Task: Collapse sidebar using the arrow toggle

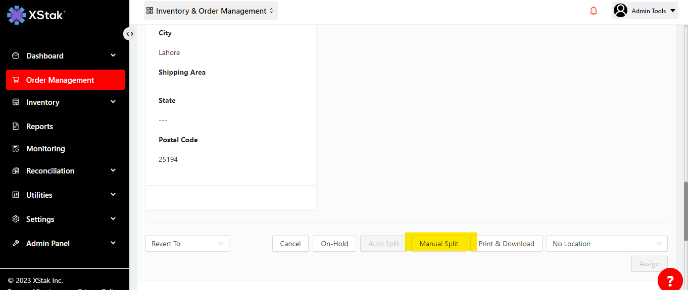Action: pos(130,34)
